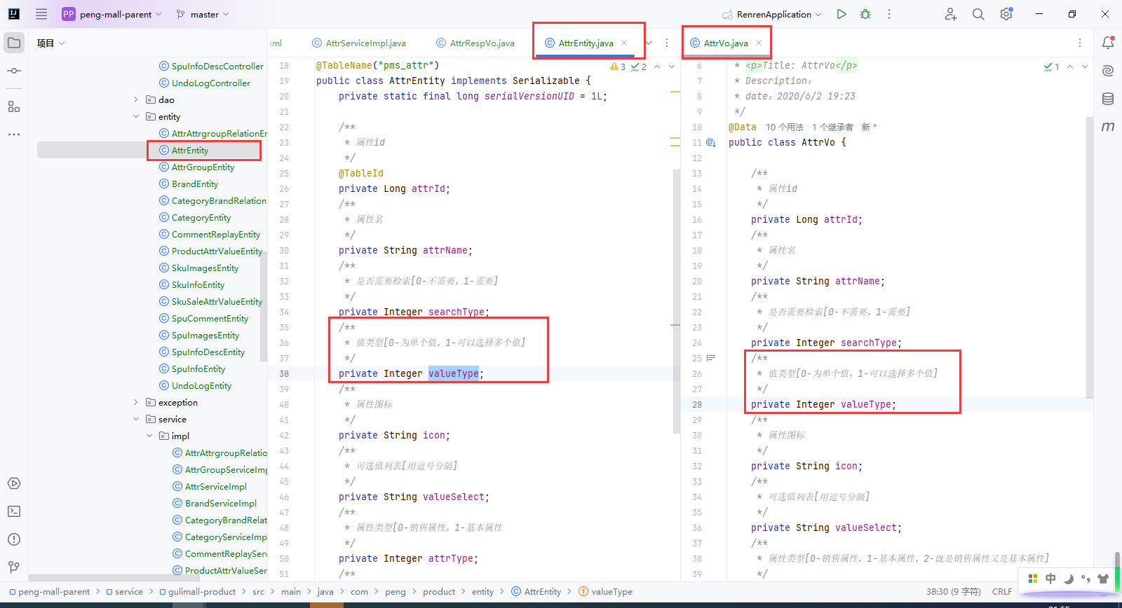Click warnings indicator showing 3 warnings

coord(618,67)
